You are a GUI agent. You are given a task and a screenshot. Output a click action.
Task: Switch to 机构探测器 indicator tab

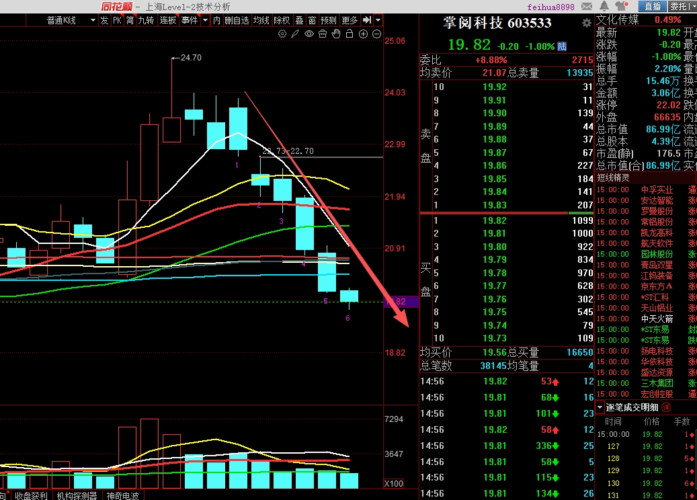(77, 495)
